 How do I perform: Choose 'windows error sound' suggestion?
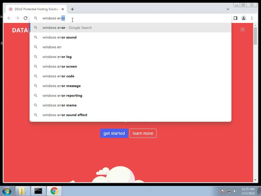point(130,37)
